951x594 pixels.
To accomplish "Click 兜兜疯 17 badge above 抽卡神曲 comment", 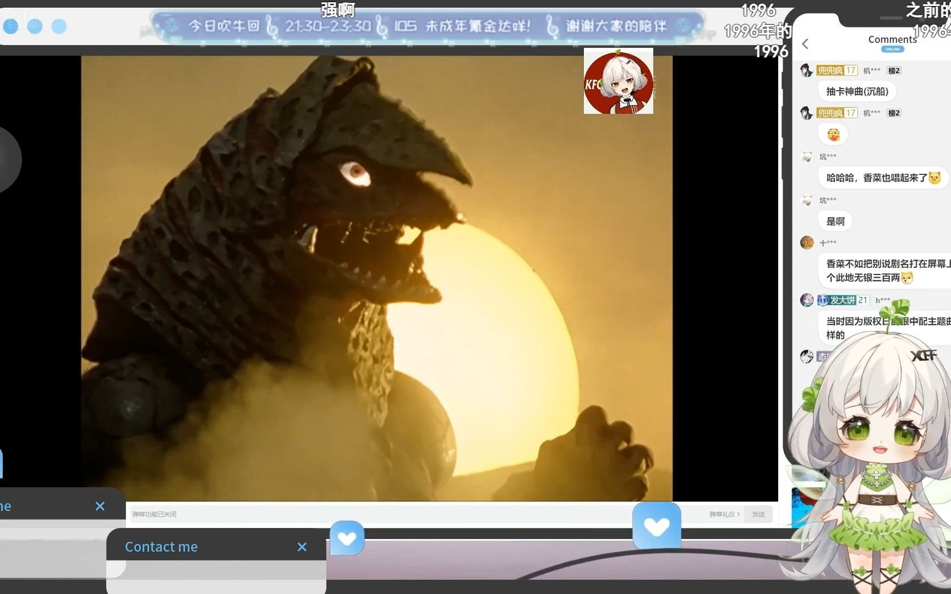I will pyautogui.click(x=837, y=70).
